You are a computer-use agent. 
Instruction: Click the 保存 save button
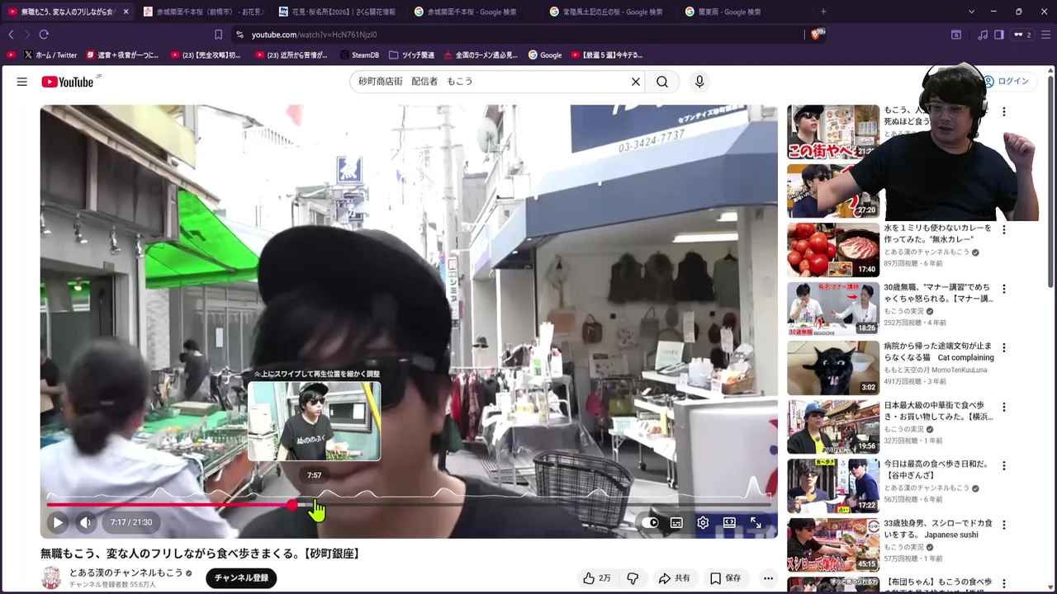(x=726, y=578)
